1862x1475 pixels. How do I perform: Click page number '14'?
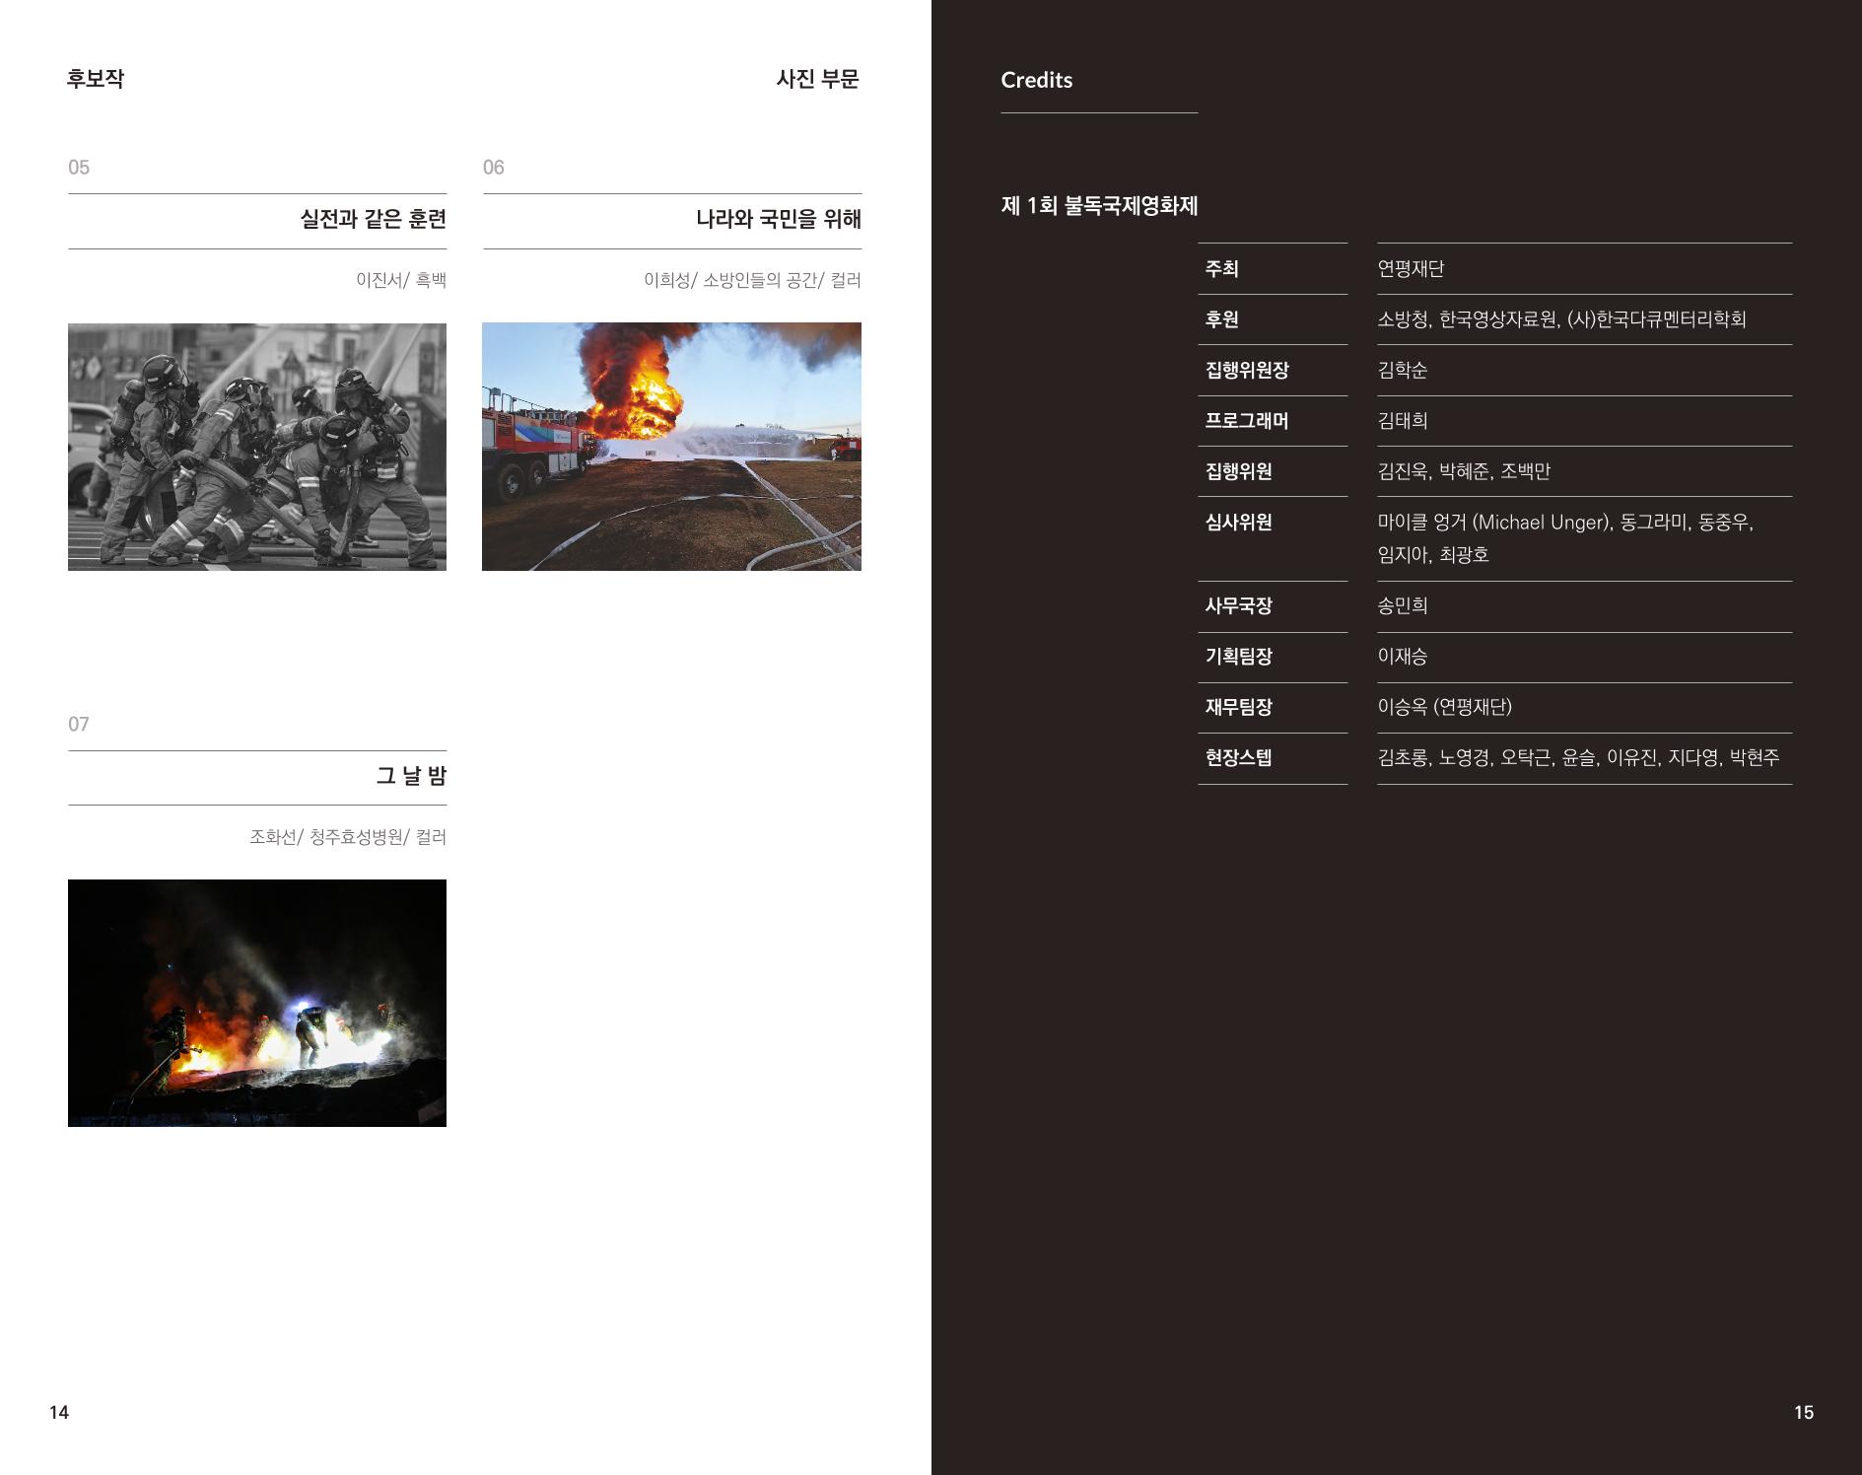click(59, 1413)
